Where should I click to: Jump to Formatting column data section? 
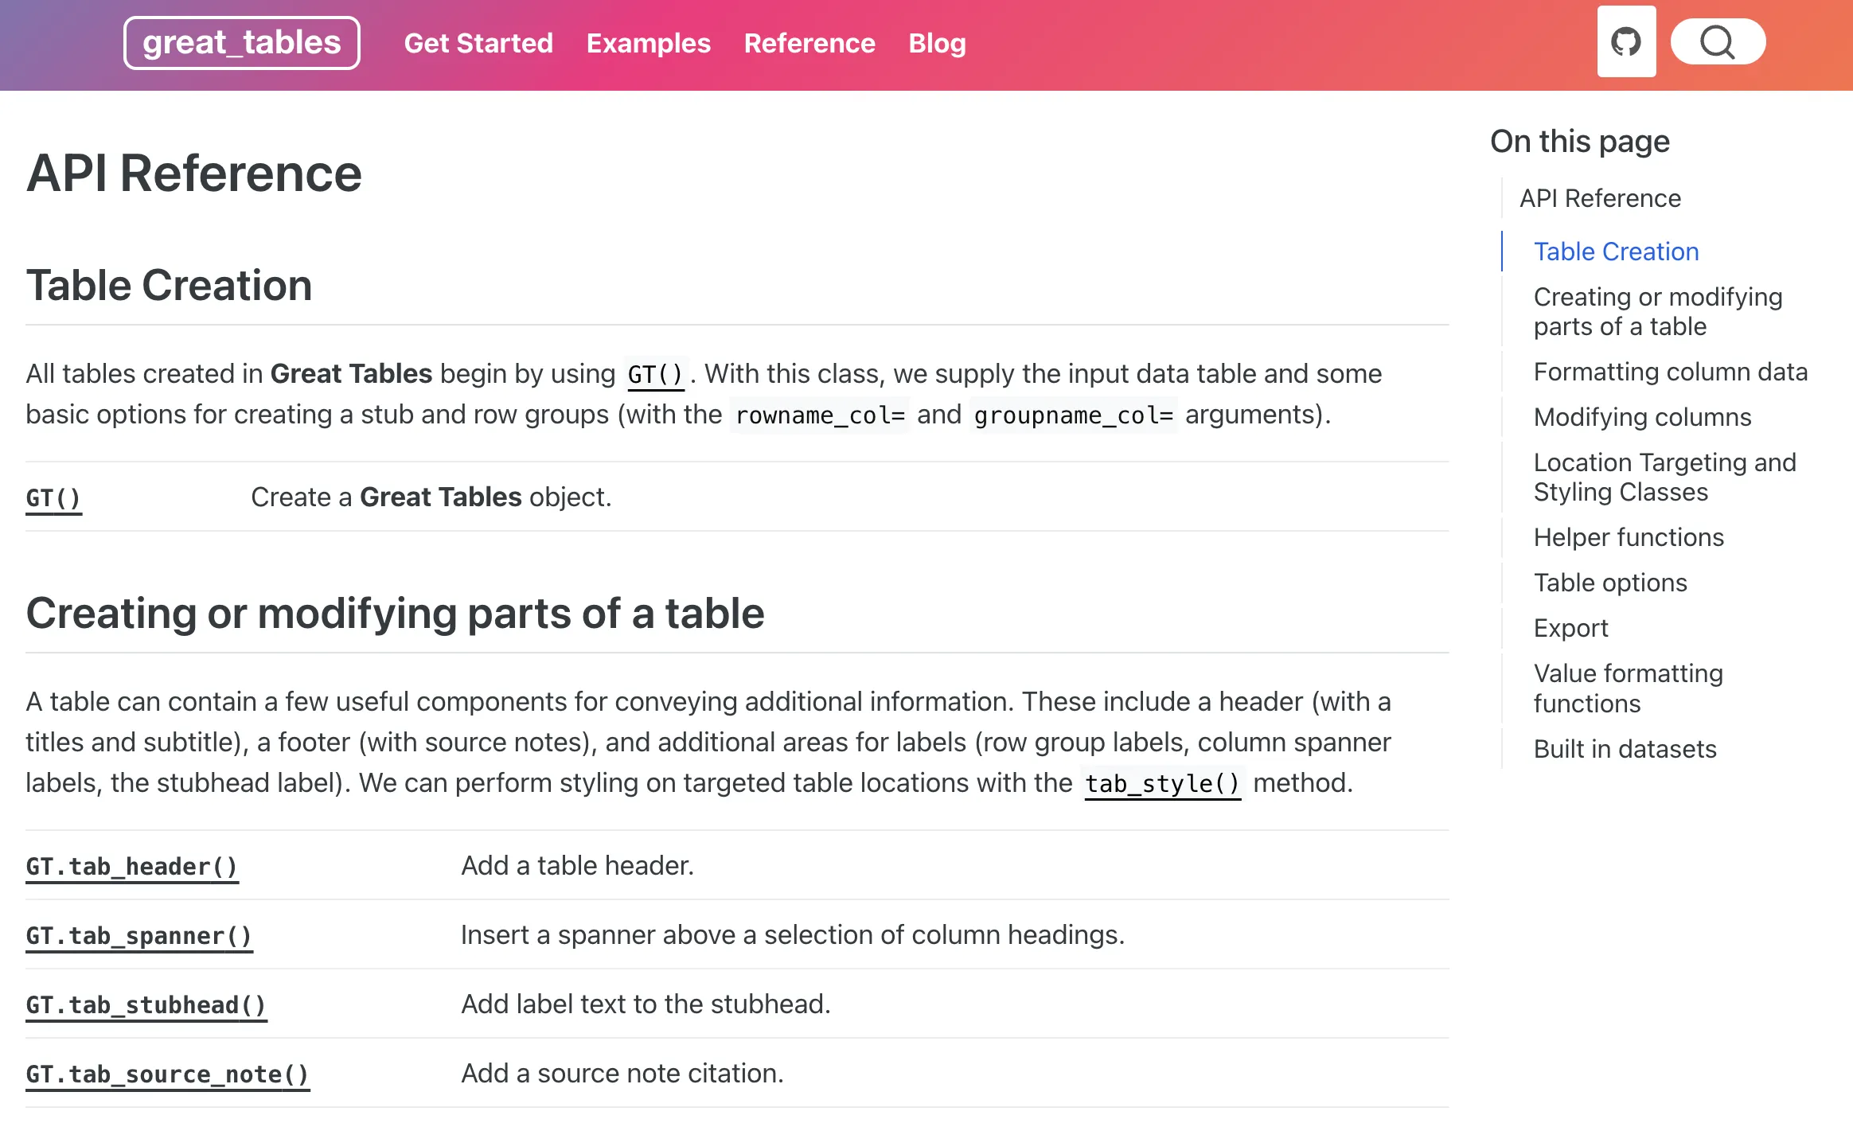pyautogui.click(x=1670, y=372)
